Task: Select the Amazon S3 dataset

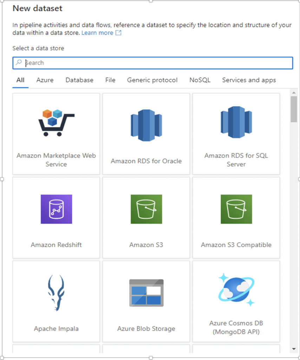Action: point(146,217)
